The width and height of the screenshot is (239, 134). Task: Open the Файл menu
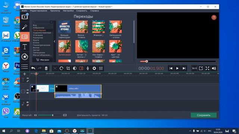point(24,11)
